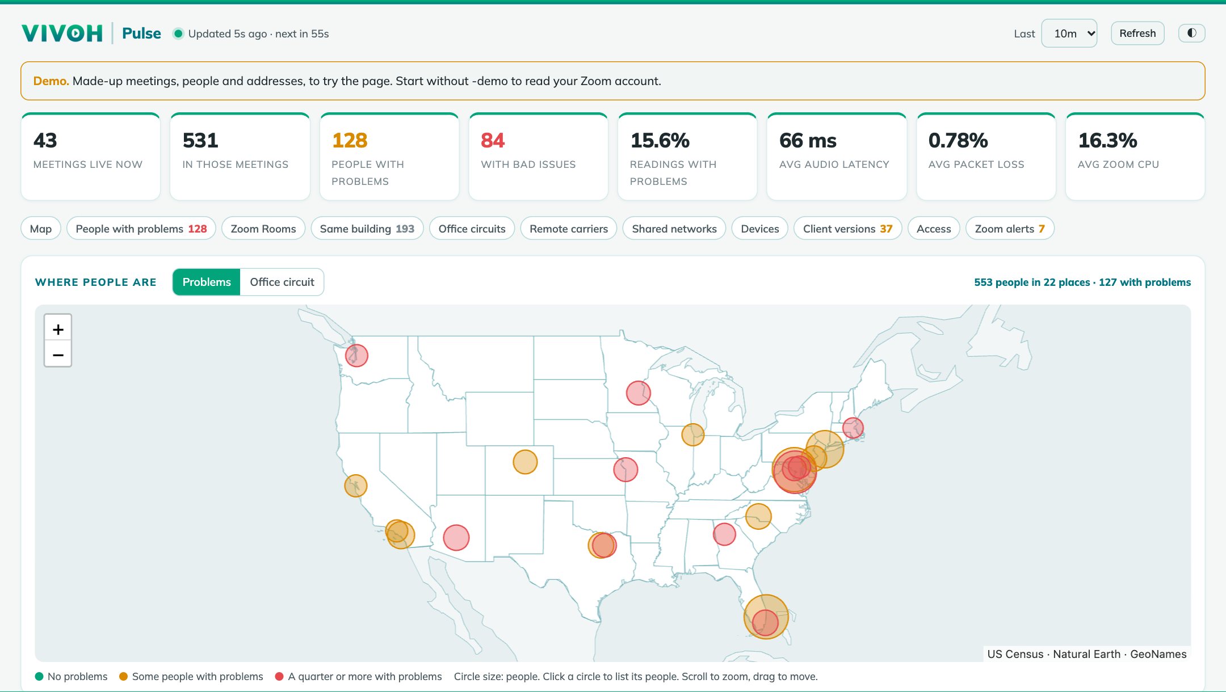Select the orange circle in North Carolina
1226x692 pixels.
coord(758,516)
